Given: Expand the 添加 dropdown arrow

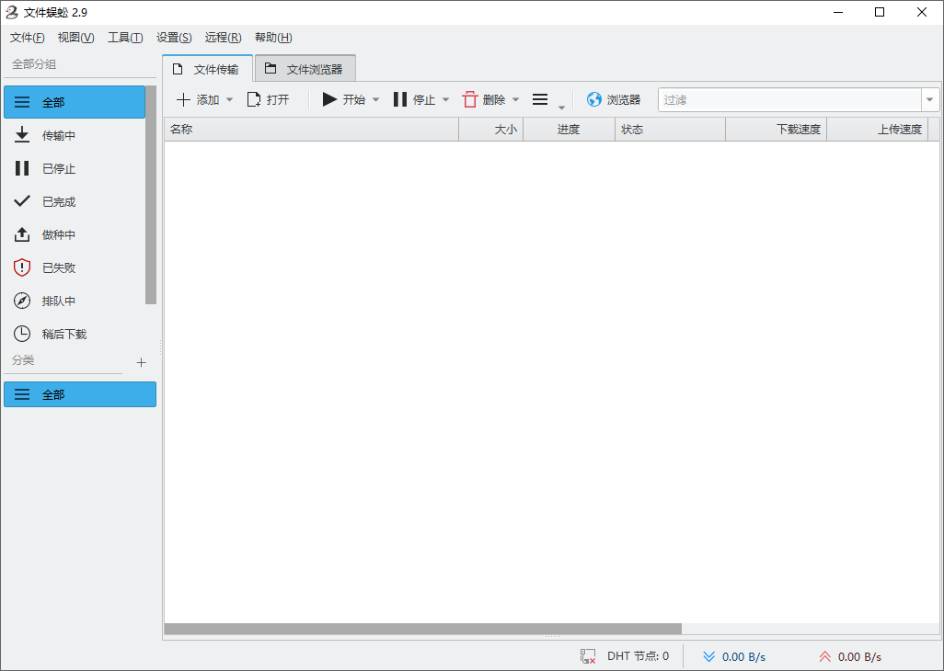Looking at the screenshot, I should 229,100.
